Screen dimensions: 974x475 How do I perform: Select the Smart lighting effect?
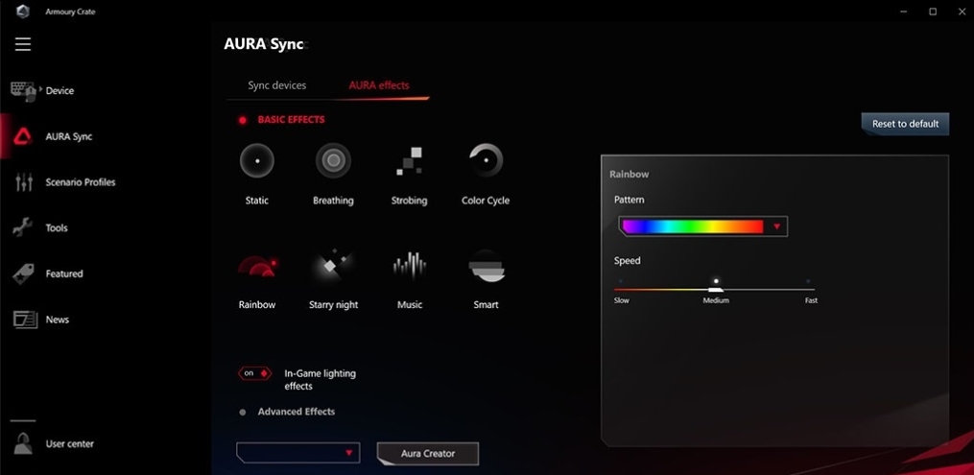tap(487, 267)
